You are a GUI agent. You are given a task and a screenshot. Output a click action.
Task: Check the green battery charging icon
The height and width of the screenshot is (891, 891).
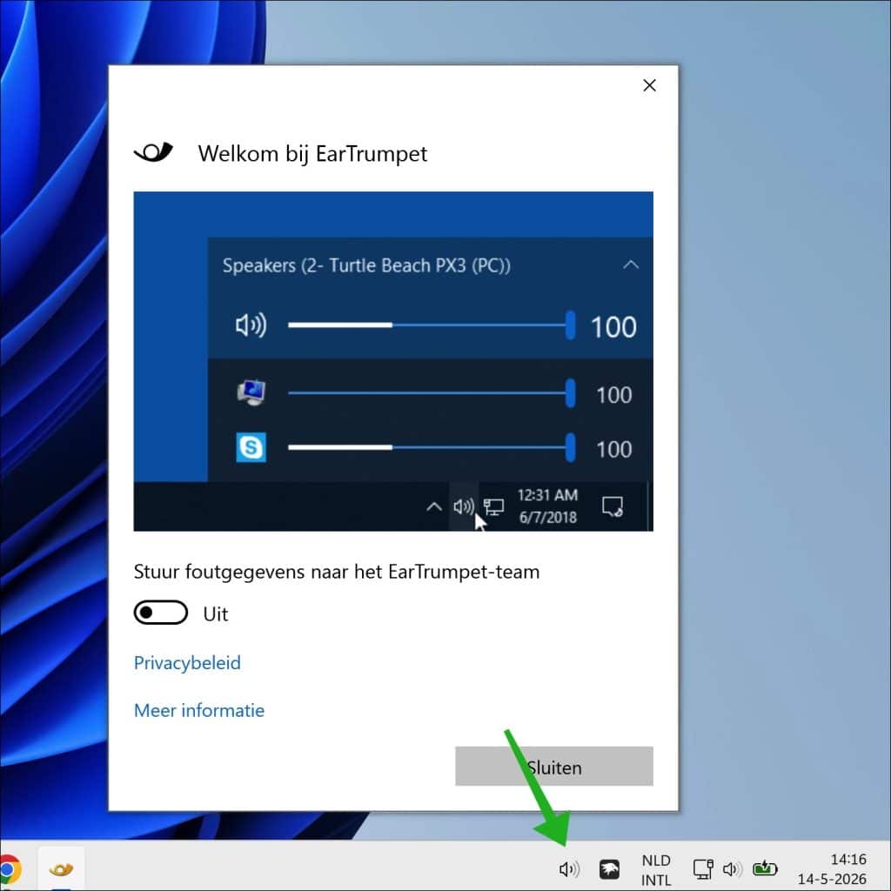765,868
